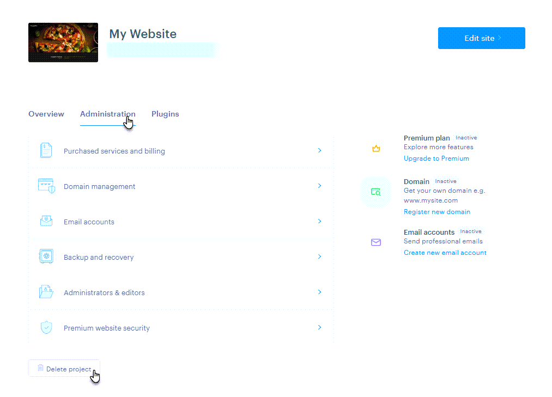Viewport: 552px width, 397px height.
Task: Open Domain management label
Action: coord(99,187)
